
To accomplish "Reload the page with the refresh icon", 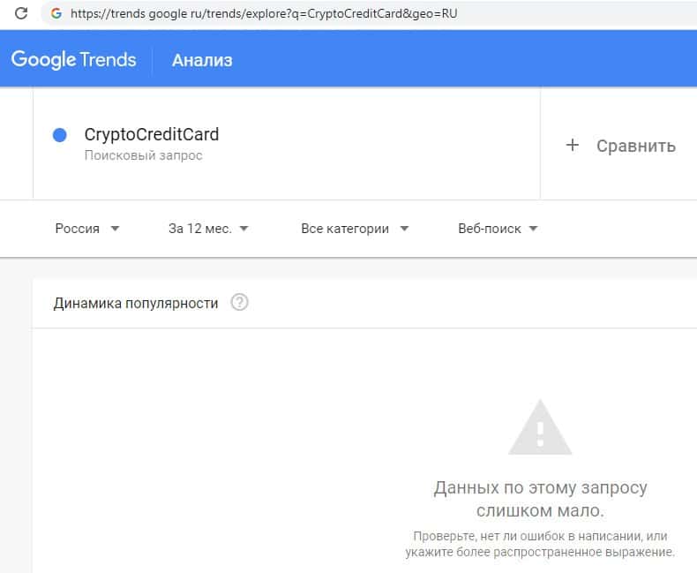I will (21, 14).
